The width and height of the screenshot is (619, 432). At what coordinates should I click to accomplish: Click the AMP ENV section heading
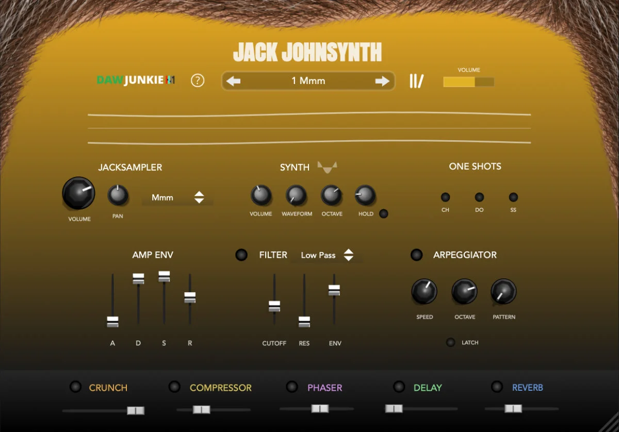[153, 255]
